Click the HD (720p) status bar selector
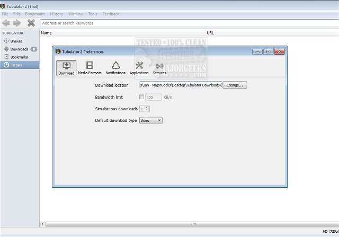Viewport: 339px width, 237px height. click(x=331, y=232)
